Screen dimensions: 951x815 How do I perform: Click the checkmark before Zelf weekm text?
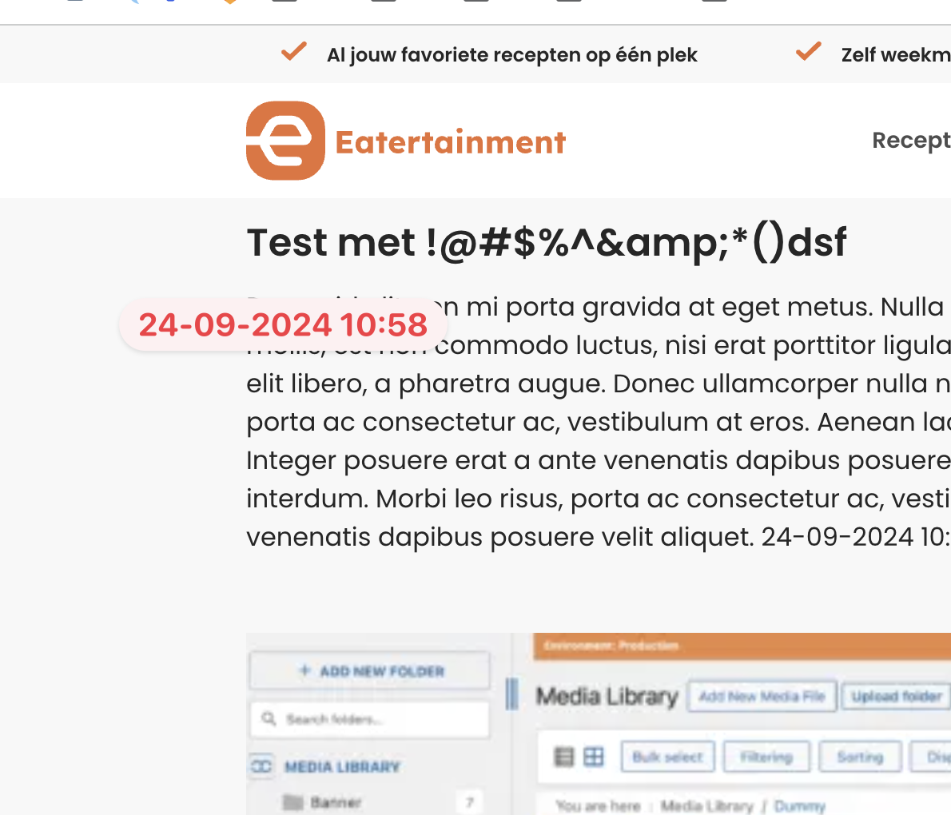click(809, 52)
